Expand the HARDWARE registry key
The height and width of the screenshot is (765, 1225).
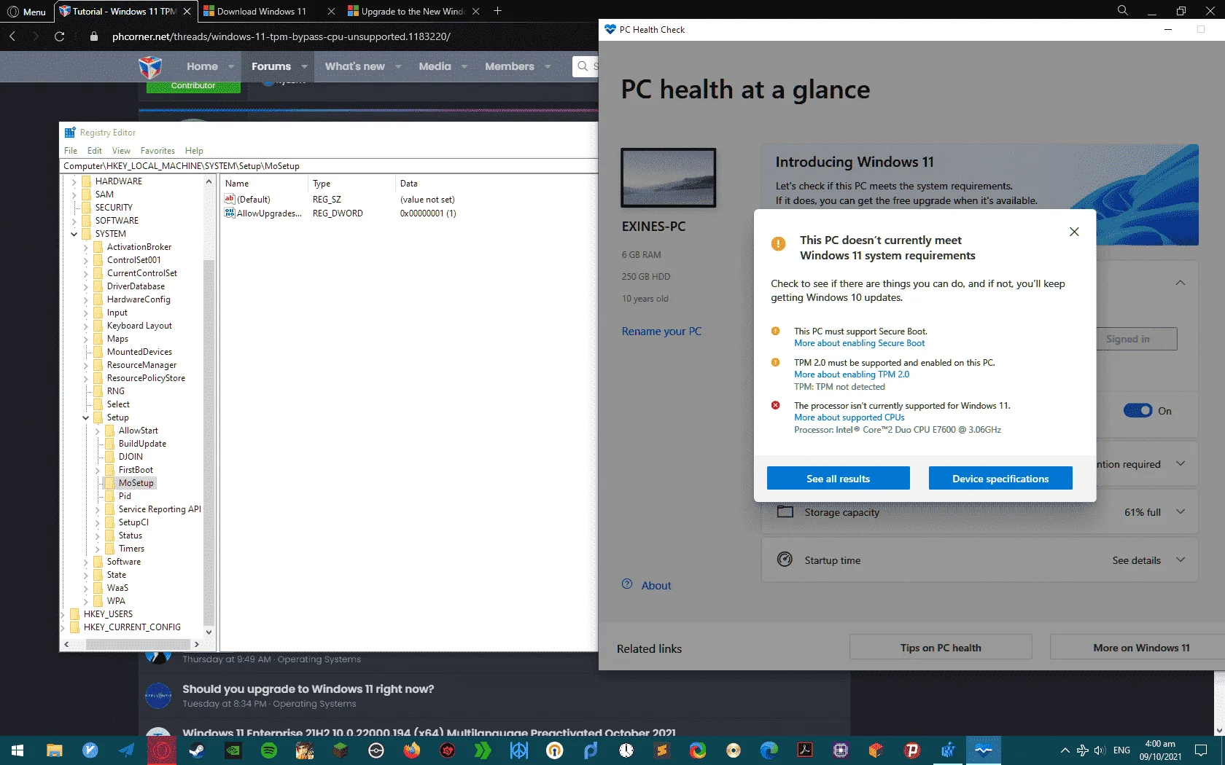click(x=74, y=181)
